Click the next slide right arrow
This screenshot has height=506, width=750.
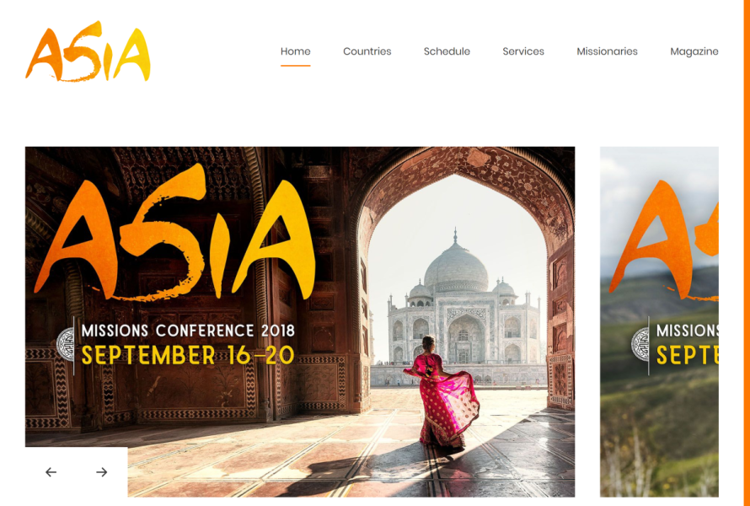click(x=101, y=472)
